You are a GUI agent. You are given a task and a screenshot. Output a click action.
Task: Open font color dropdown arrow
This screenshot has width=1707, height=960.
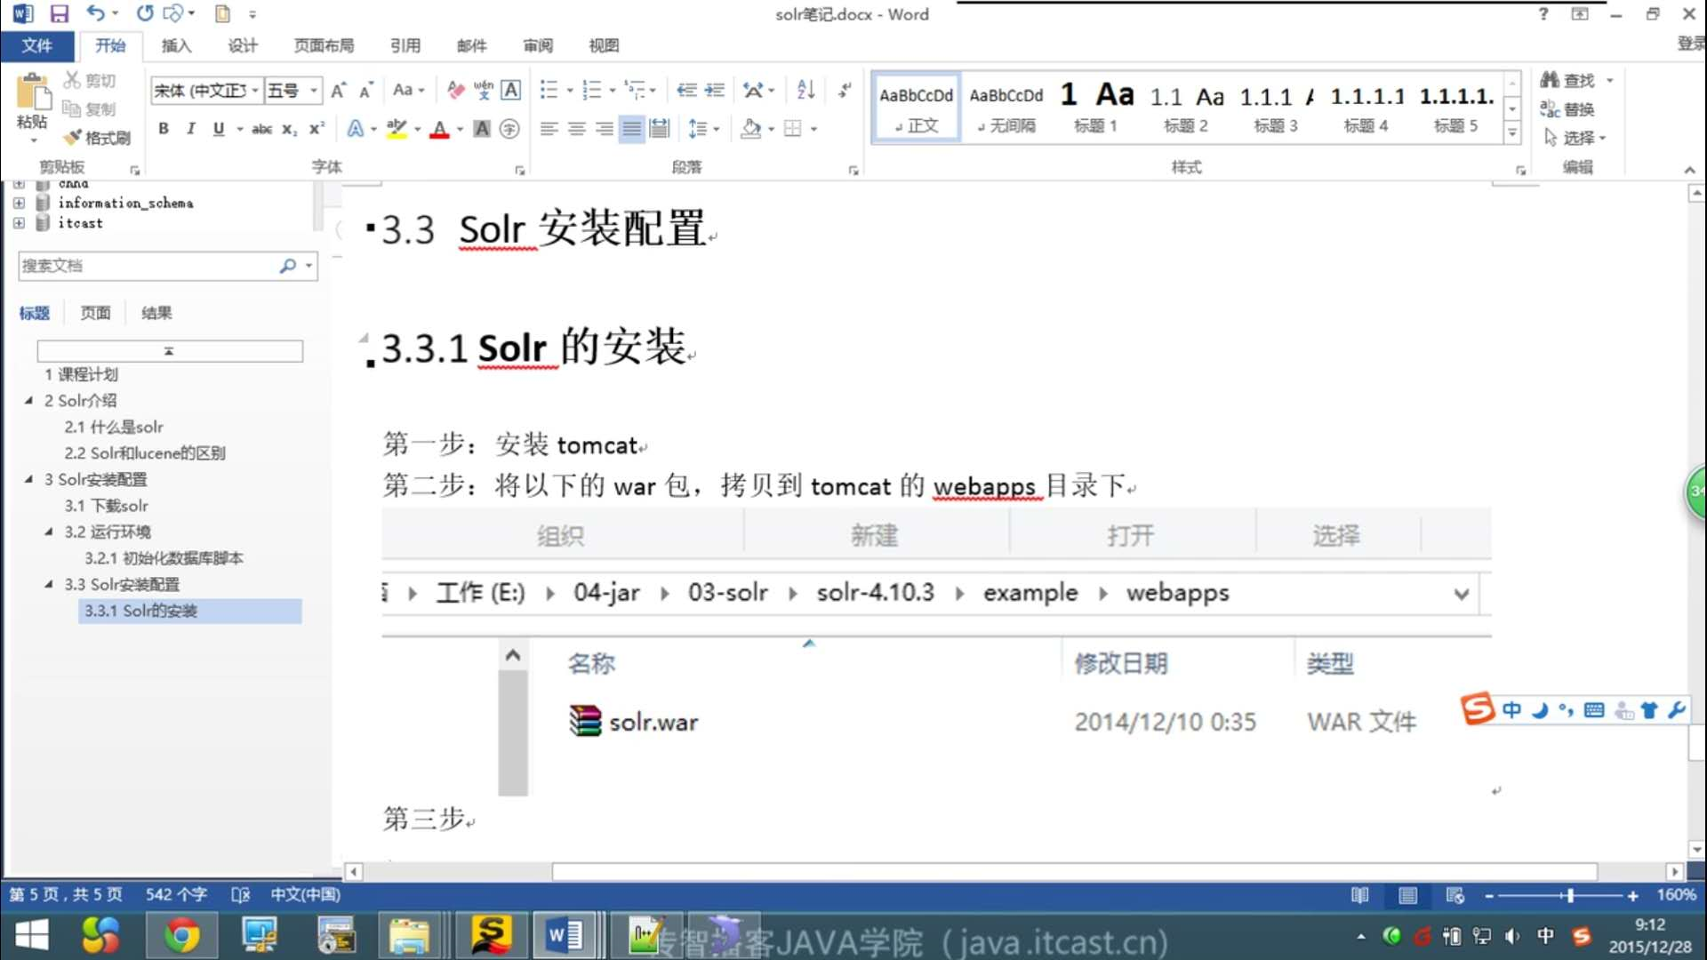[461, 129]
